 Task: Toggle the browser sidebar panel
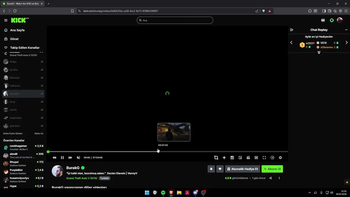click(x=324, y=11)
